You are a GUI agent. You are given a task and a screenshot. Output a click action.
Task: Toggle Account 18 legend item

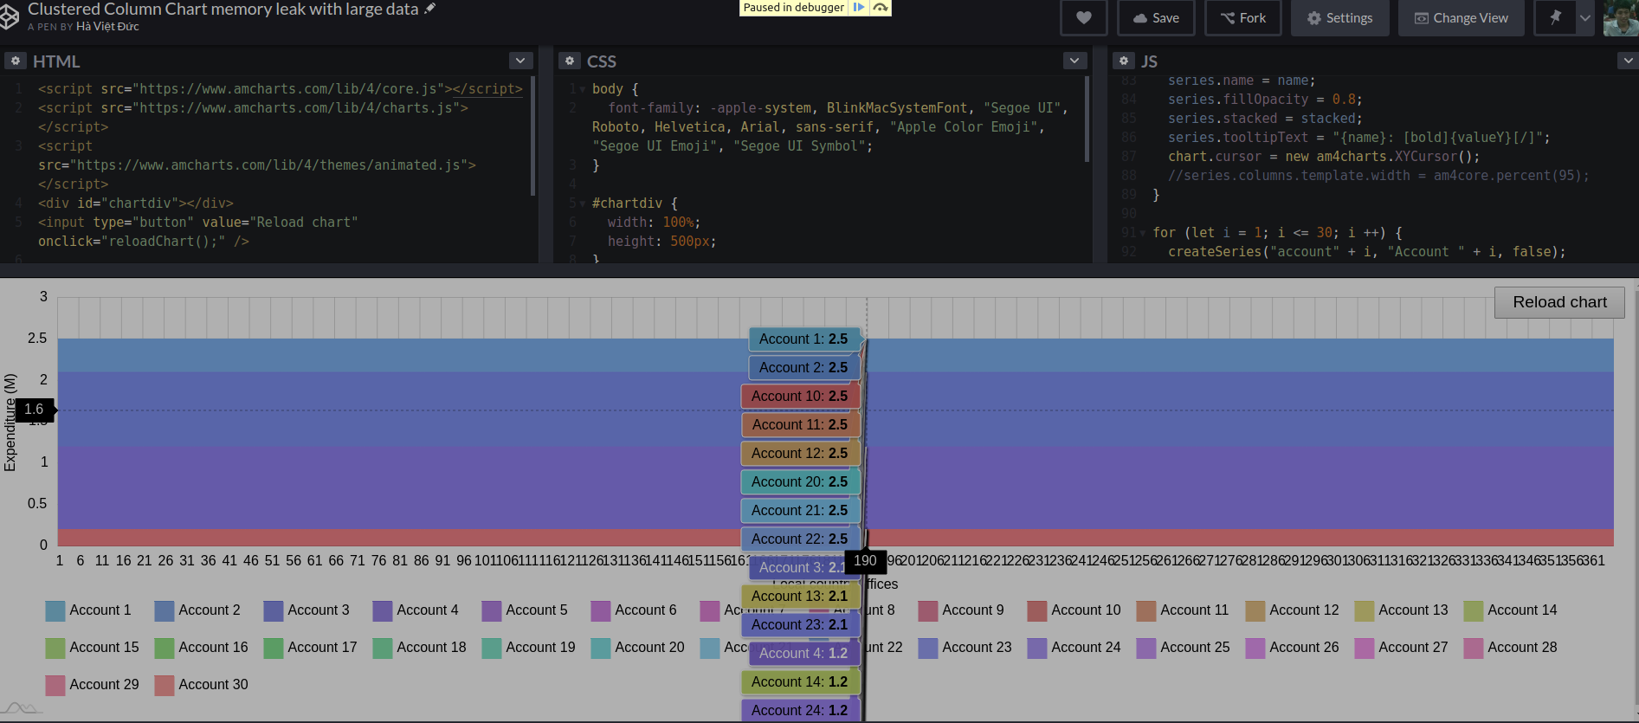tap(419, 648)
